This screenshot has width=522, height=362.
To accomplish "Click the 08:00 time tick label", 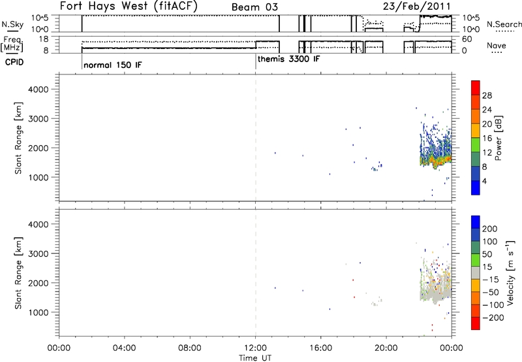I will (189, 348).
